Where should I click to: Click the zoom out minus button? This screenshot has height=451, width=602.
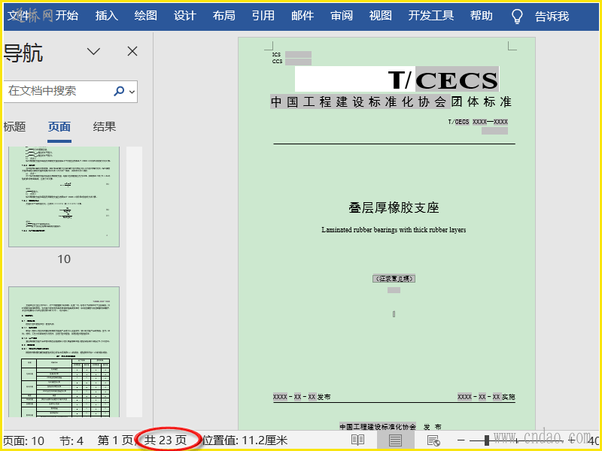pos(461,440)
